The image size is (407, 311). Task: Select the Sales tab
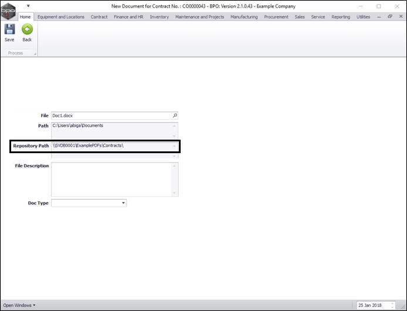coord(300,17)
